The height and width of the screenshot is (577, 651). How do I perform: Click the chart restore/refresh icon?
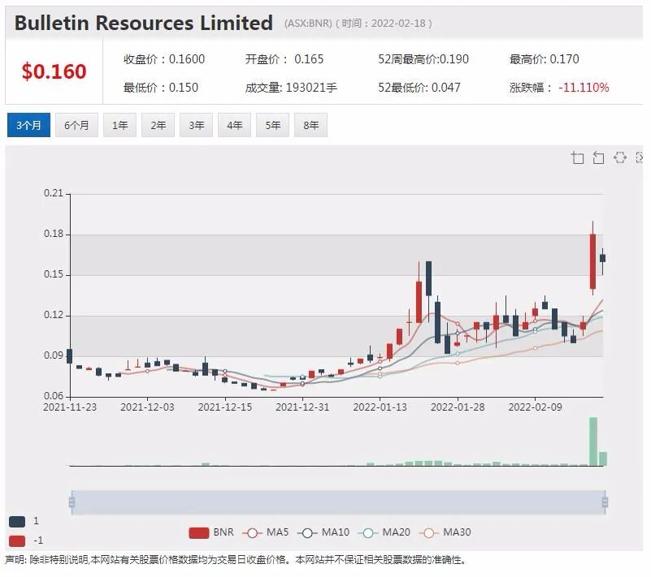click(x=620, y=157)
